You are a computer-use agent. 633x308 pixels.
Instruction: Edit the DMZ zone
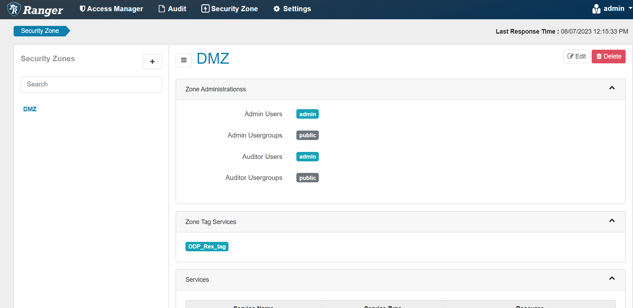577,56
